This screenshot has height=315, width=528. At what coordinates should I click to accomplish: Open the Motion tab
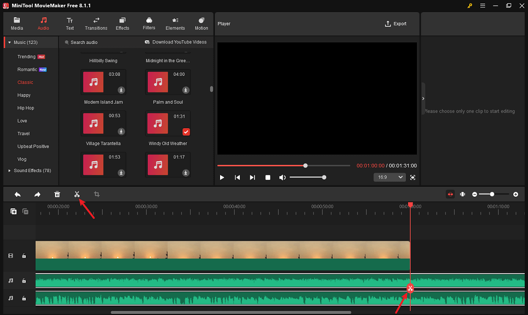pos(201,24)
